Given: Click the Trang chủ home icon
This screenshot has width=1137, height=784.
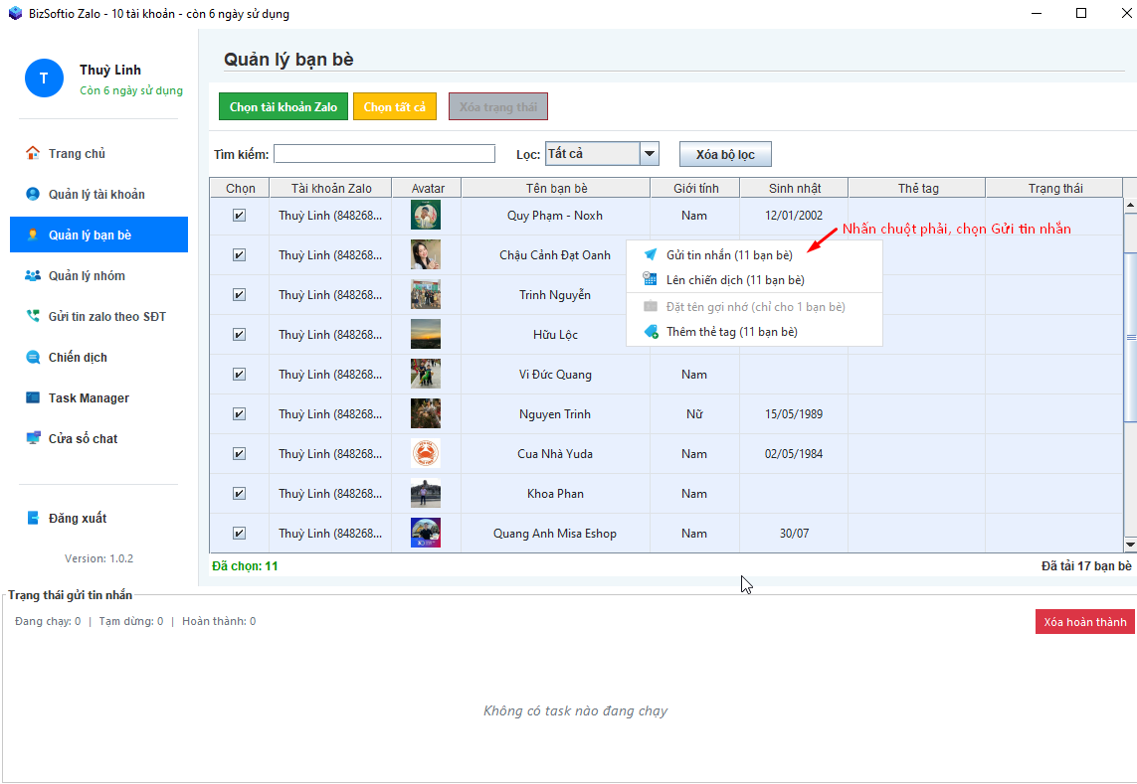Looking at the screenshot, I should pyautogui.click(x=33, y=154).
